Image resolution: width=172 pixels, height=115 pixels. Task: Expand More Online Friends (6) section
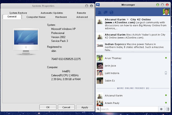(133, 88)
